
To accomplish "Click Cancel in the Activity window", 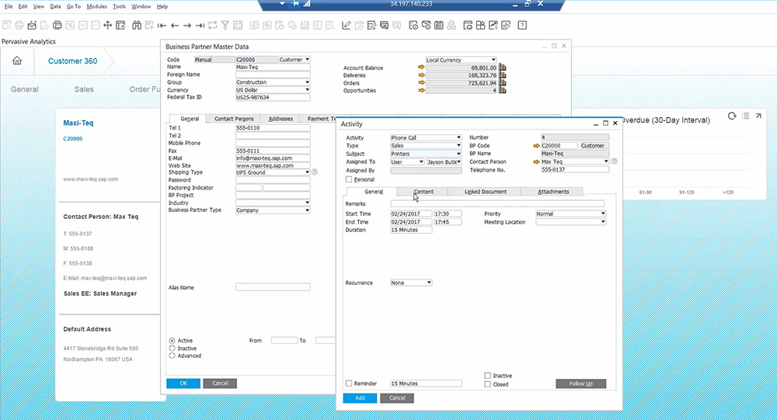I will coord(397,397).
